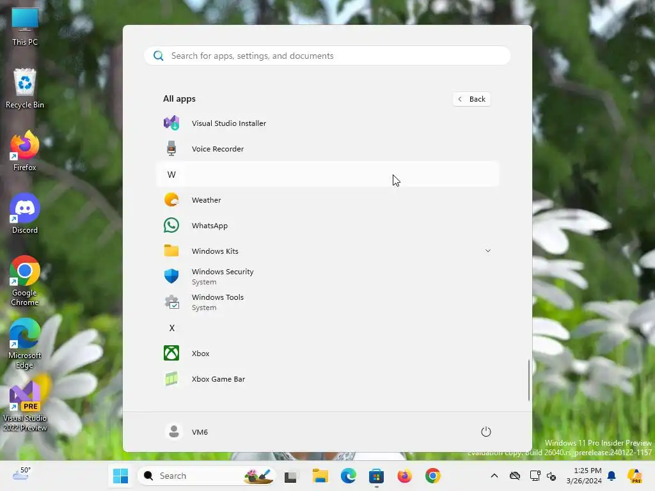Launch the Xbox app
The width and height of the screenshot is (655, 491).
[327, 353]
